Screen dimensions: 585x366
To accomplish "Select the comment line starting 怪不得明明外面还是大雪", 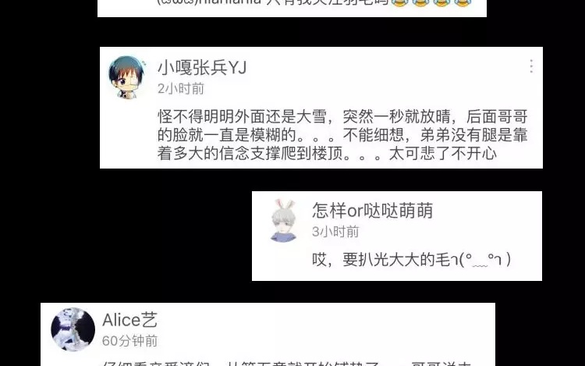I will pos(342,117).
